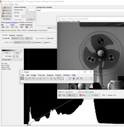Select the ImageJ Freehand selection tool
This screenshot has width=124, height=127.
(x=33, y=79)
